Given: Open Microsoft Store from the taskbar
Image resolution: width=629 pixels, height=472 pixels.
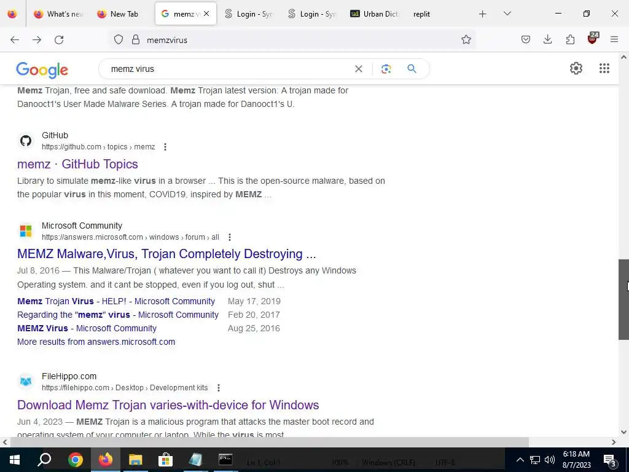Looking at the screenshot, I should [x=165, y=460].
